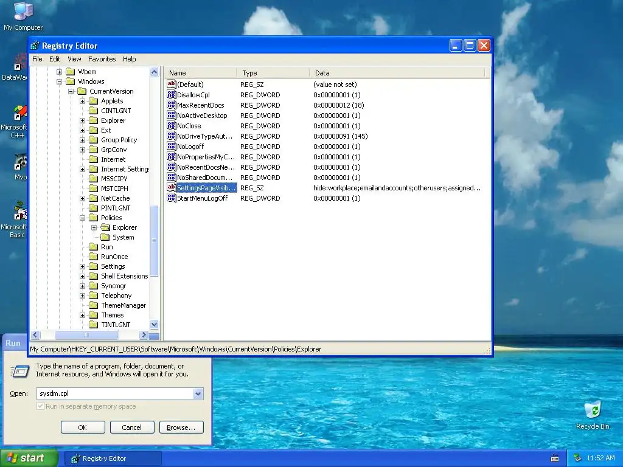Click the tree scroll-down arrow

154,325
